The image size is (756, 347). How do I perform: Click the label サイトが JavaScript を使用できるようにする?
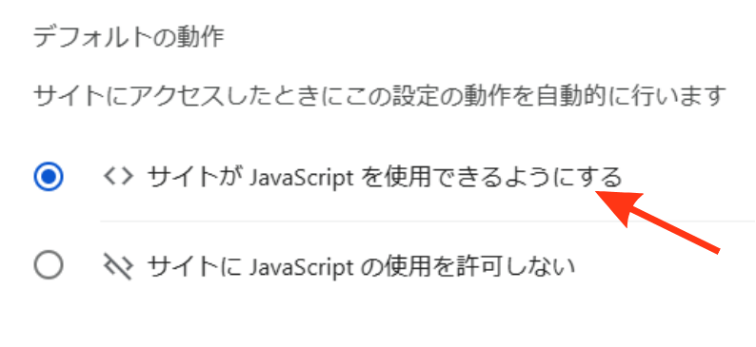(385, 177)
